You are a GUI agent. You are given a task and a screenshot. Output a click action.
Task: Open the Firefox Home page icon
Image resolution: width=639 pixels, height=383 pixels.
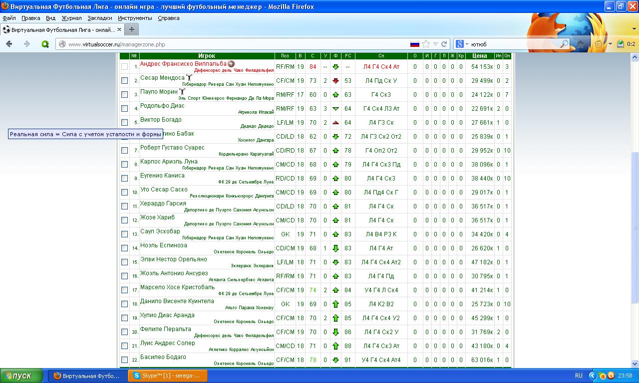tap(581, 44)
